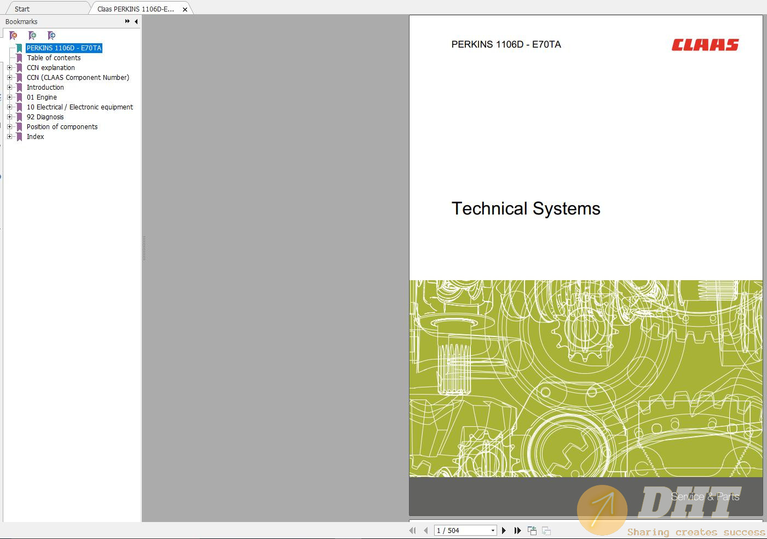Open the Introduction bookmark
The height and width of the screenshot is (539, 767).
click(45, 88)
